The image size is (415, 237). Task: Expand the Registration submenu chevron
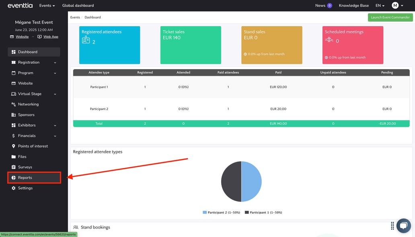[x=55, y=63]
